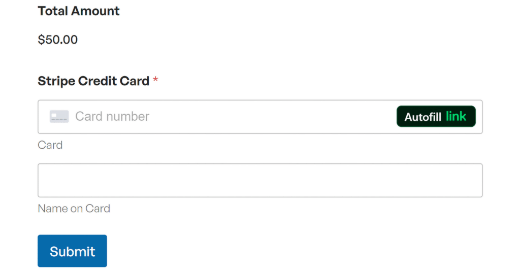Select the Stripe Credit Card field label
This screenshot has width=520, height=271.
coord(93,81)
